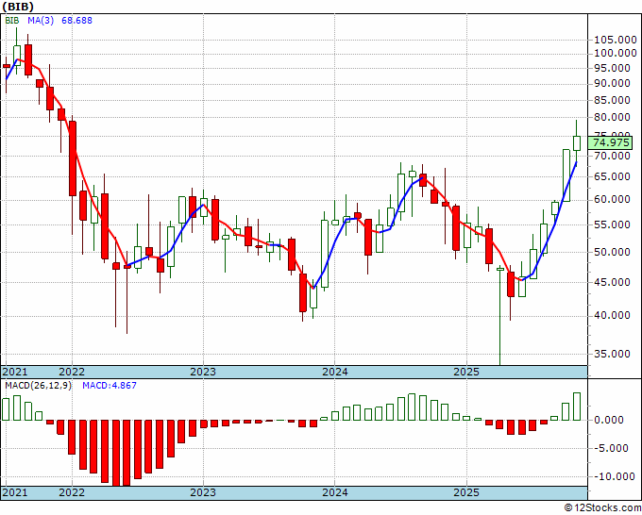Select the 2021 label on MACD timeline
This screenshot has height=515, width=642.
15,492
